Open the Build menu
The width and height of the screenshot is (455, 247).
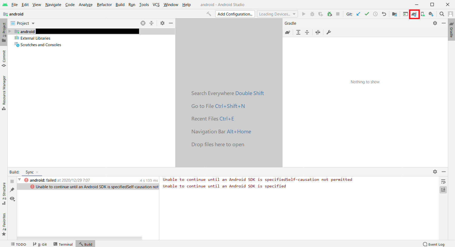pyautogui.click(x=120, y=4)
